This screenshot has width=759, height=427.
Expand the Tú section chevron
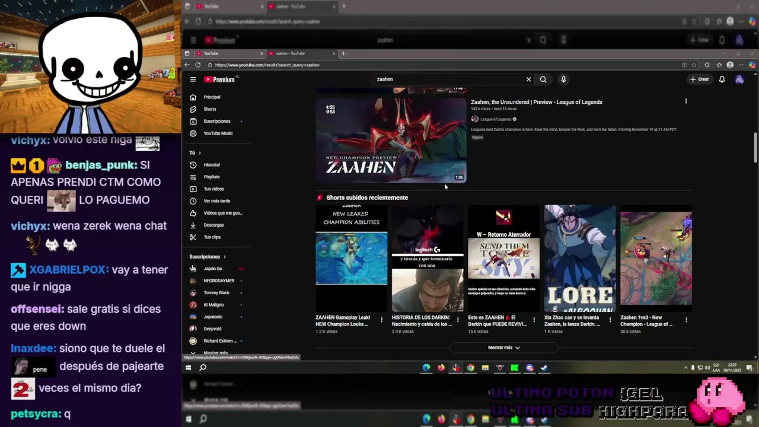pos(200,153)
